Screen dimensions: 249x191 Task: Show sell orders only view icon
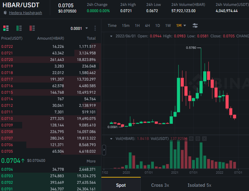pos(32,28)
